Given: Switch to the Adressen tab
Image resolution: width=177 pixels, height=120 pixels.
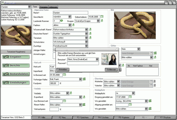Looking at the screenshot, I should 53,7.
